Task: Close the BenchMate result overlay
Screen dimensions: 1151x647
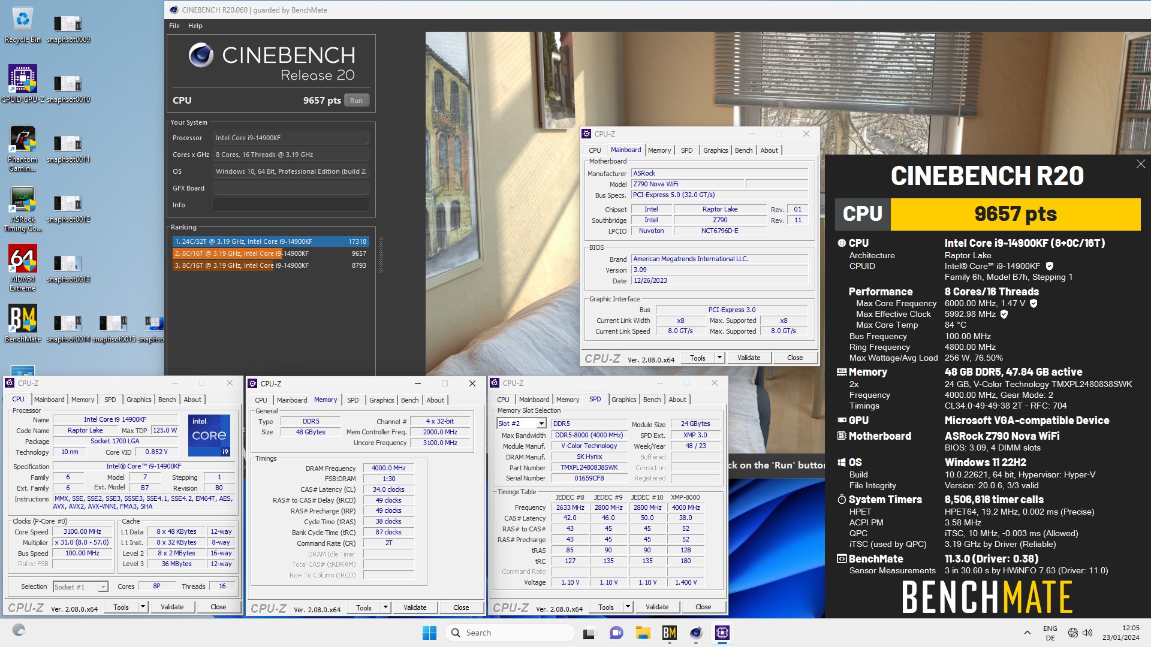Action: [x=1140, y=164]
